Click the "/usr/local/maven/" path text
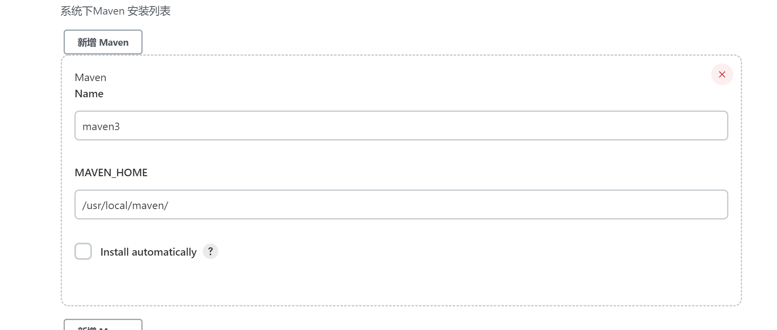The image size is (777, 330). pyautogui.click(x=125, y=205)
